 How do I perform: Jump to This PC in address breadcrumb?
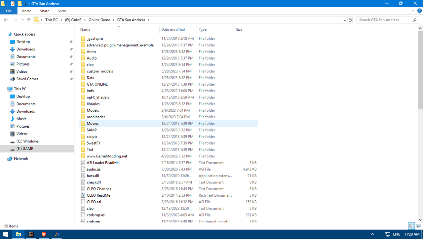pos(52,20)
